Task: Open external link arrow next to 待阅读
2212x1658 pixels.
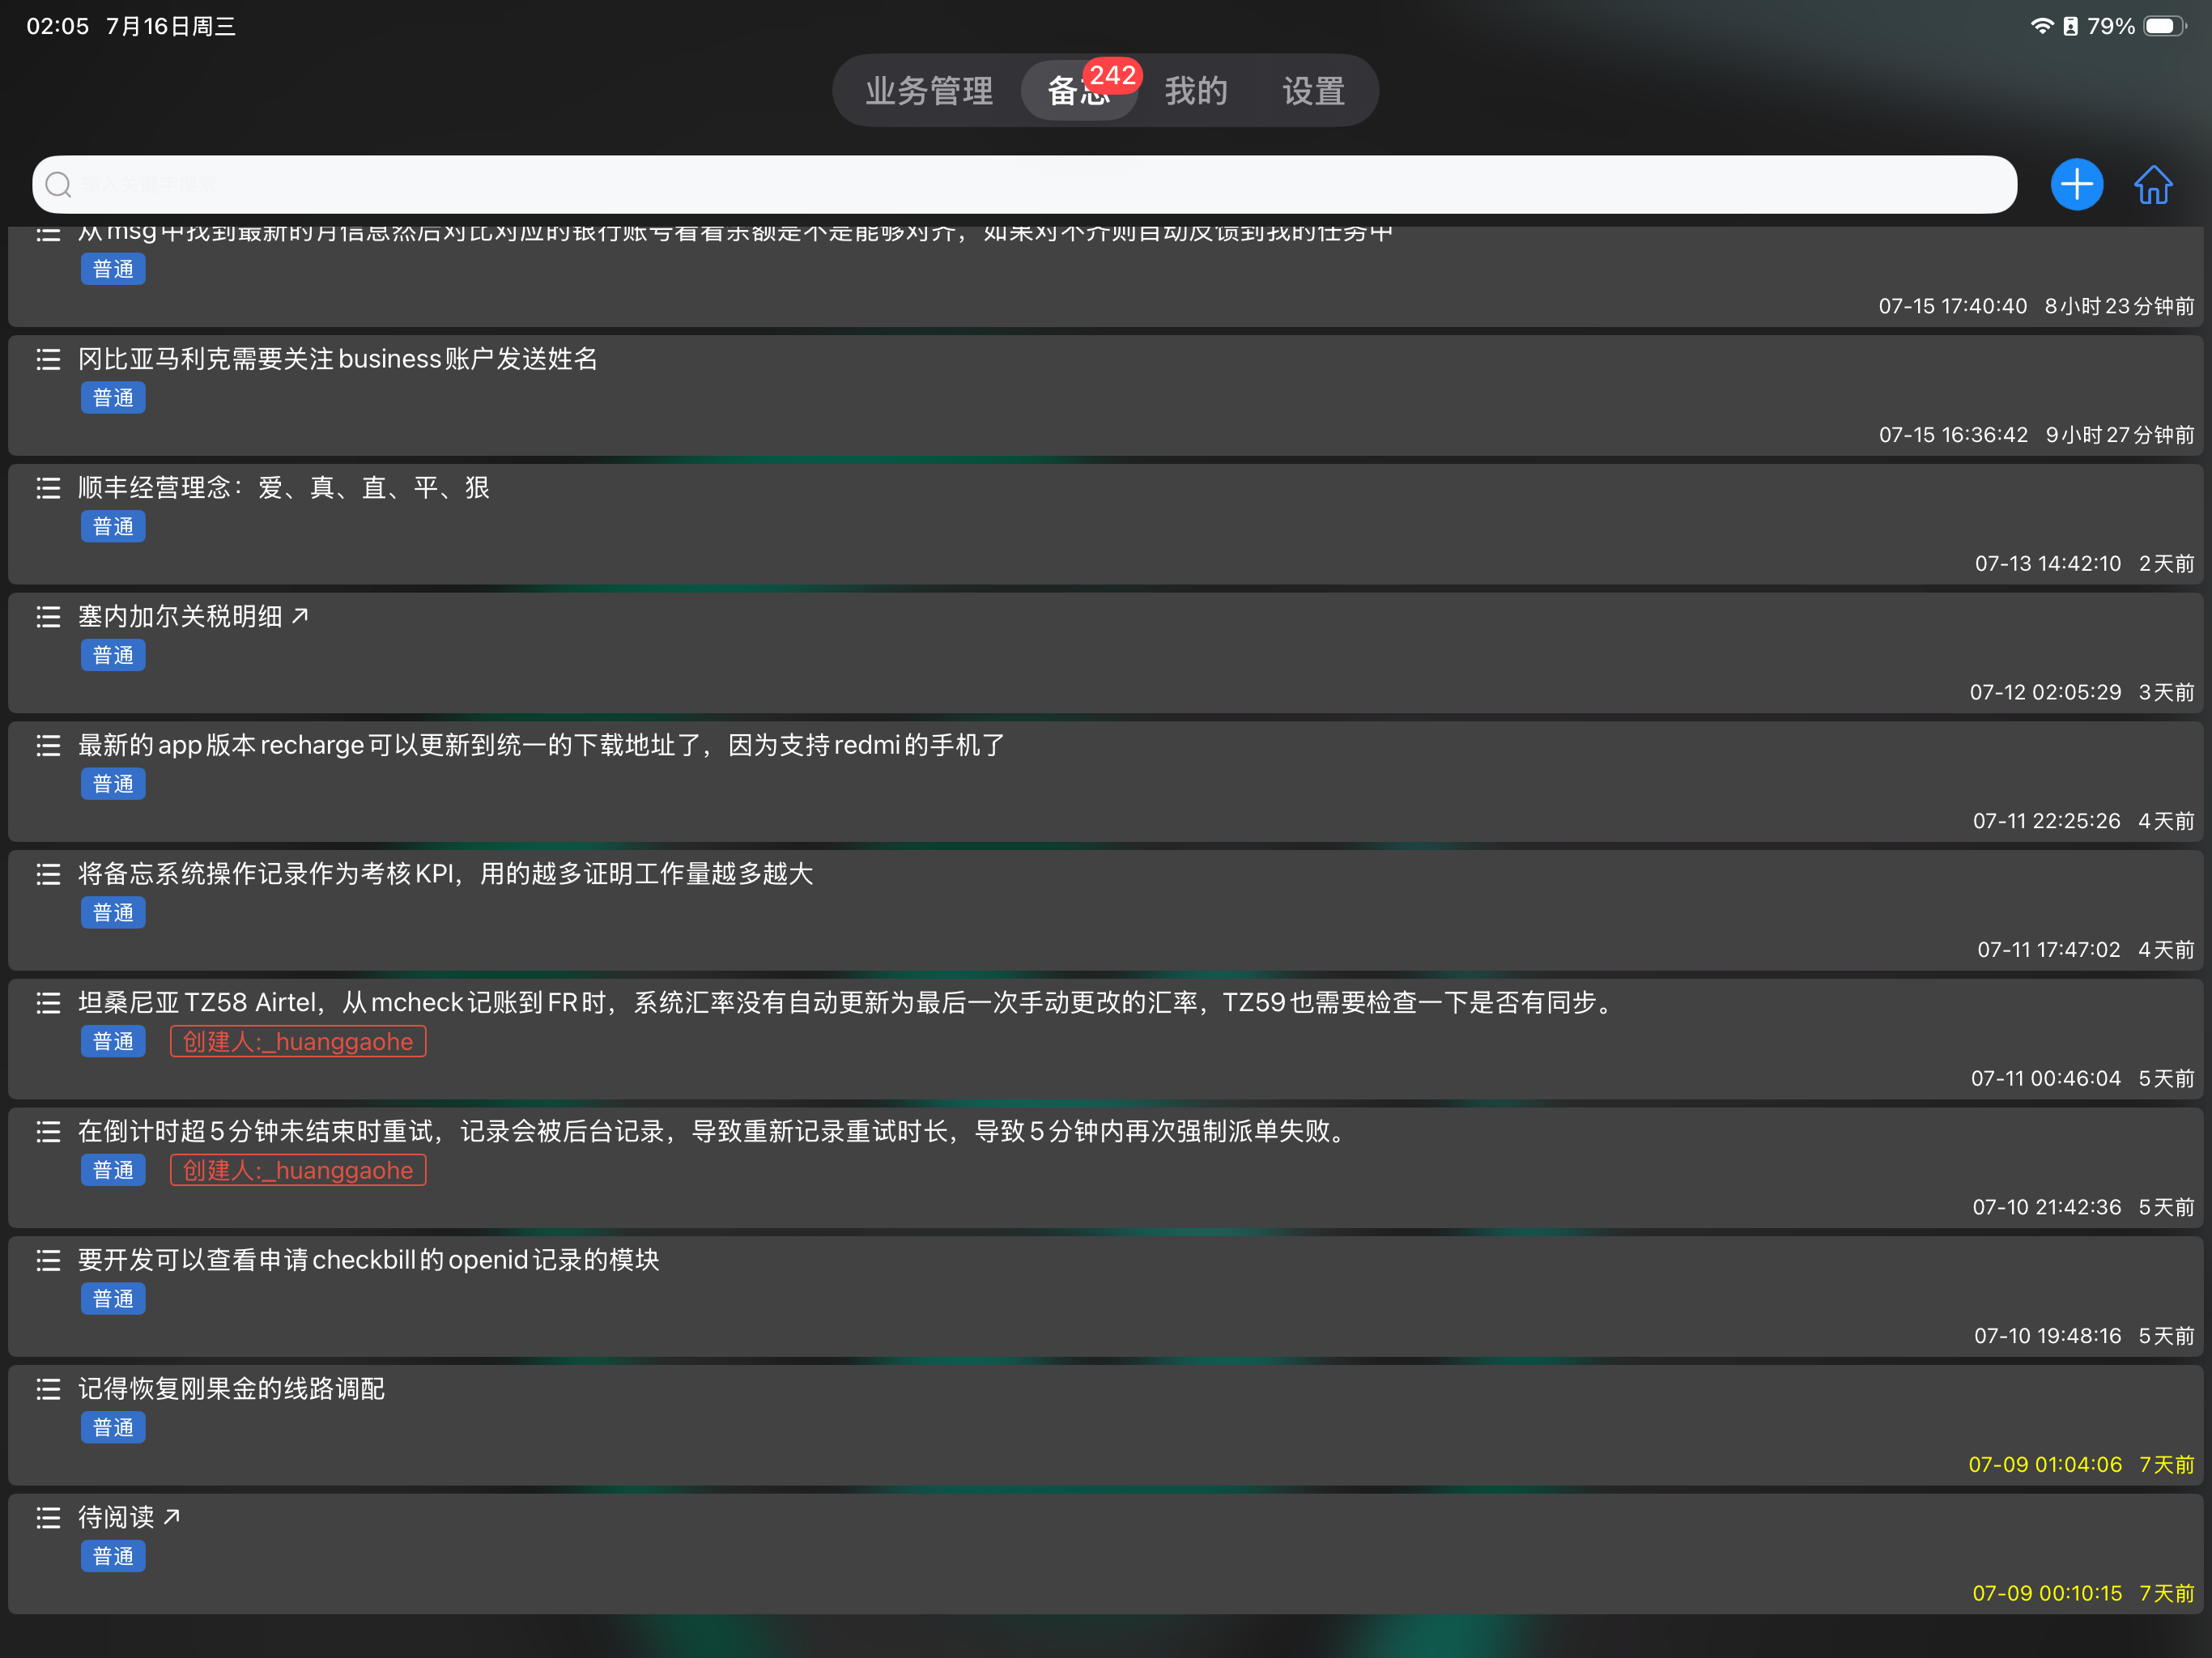Action: coord(172,1517)
